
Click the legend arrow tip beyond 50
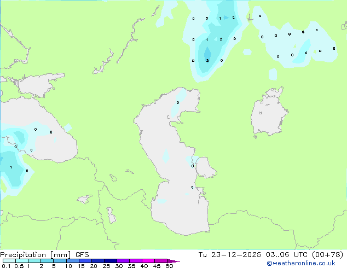click(x=173, y=261)
